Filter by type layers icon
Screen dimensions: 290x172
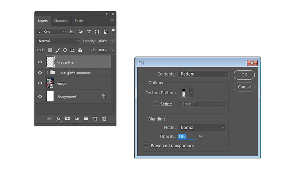pyautogui.click(x=89, y=32)
